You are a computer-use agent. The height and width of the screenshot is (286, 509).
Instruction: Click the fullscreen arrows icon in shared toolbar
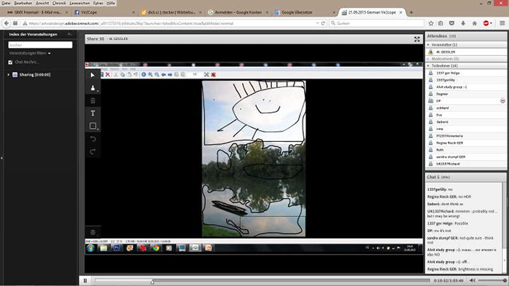coord(206,75)
